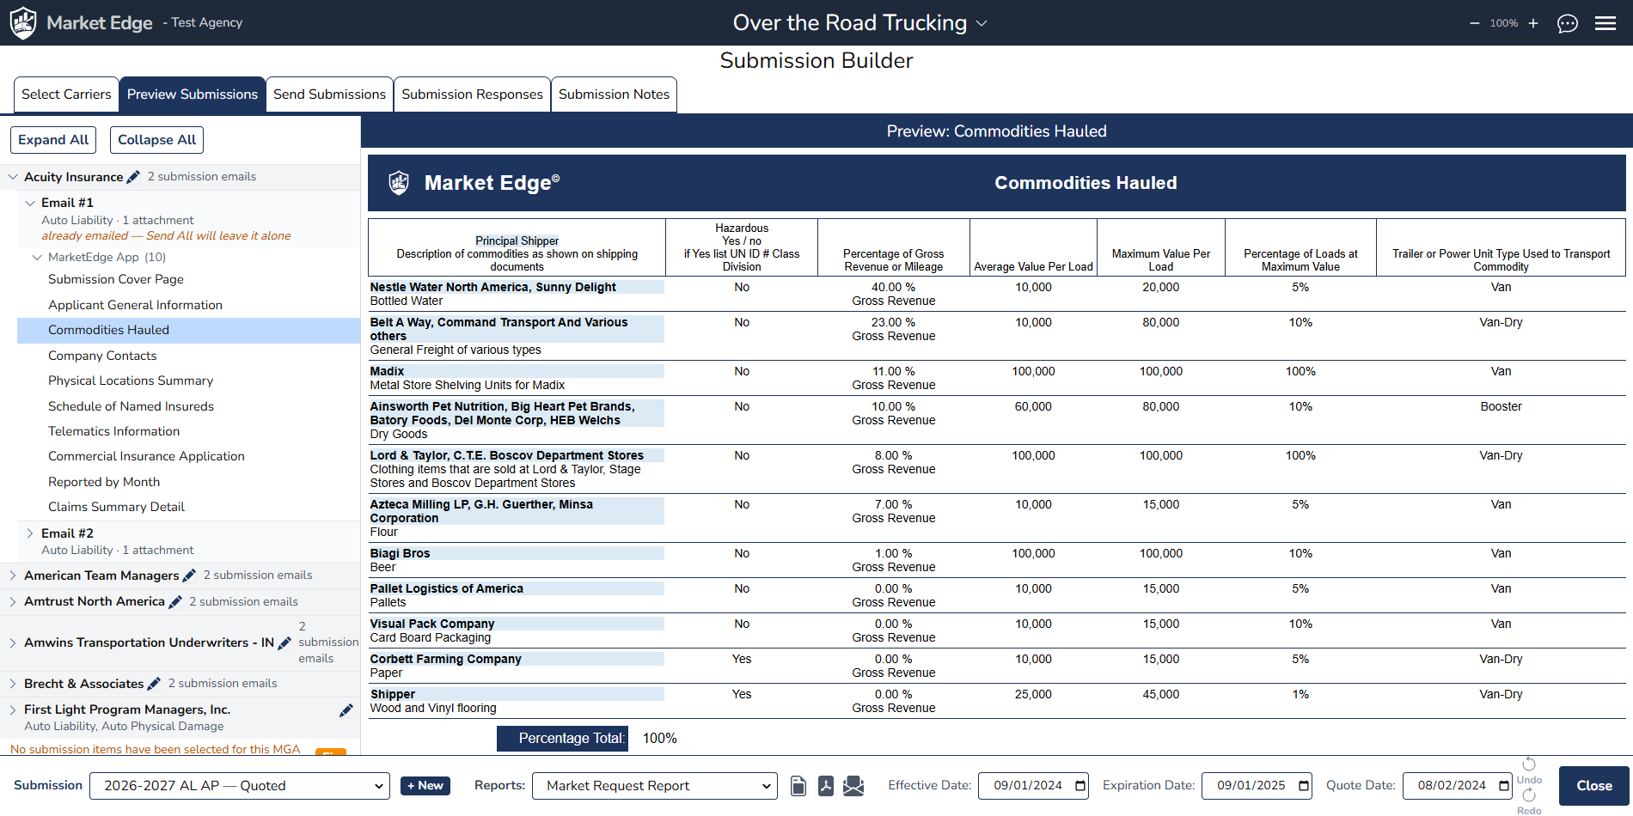Open the Submission Responses tab
Screen dimensions: 1633x816
click(472, 94)
